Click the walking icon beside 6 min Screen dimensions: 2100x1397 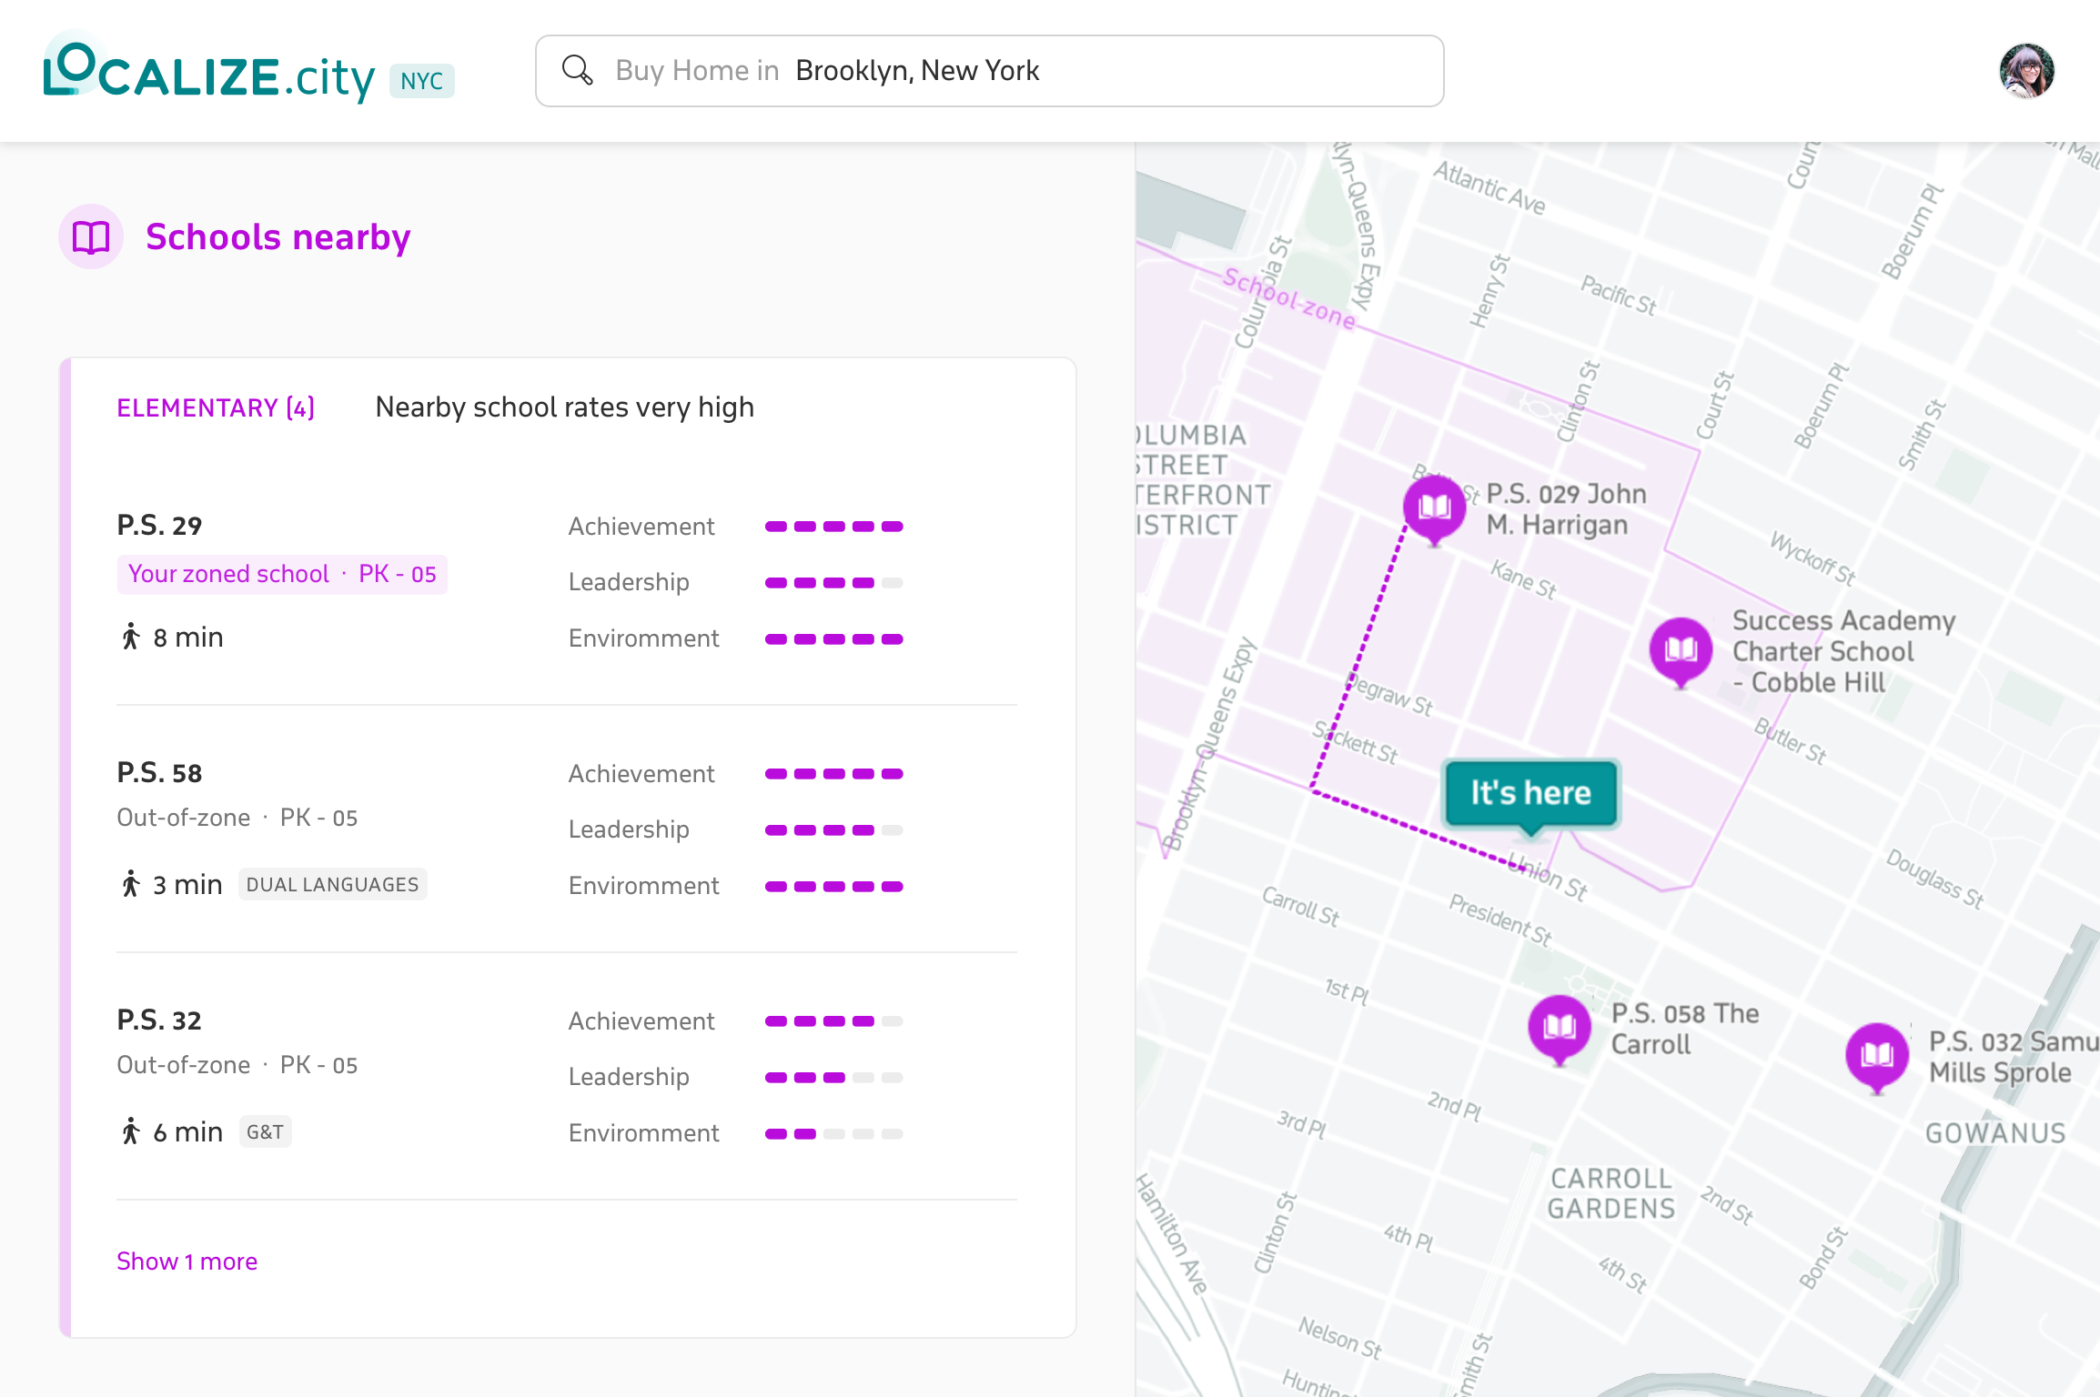pyautogui.click(x=131, y=1131)
